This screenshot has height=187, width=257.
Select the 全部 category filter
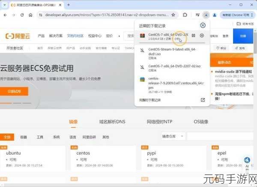click(7, 137)
